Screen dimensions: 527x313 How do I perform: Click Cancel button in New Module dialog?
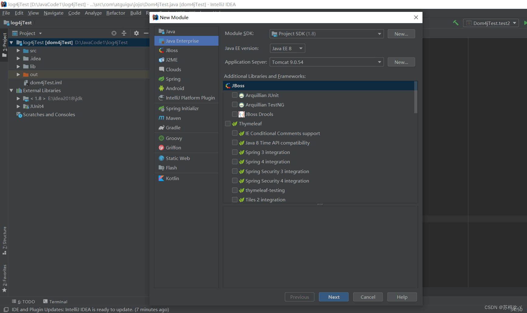[368, 297]
